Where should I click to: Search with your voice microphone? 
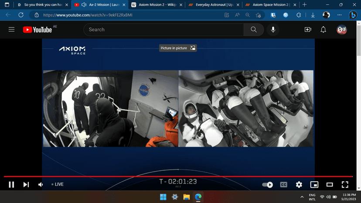tap(273, 30)
